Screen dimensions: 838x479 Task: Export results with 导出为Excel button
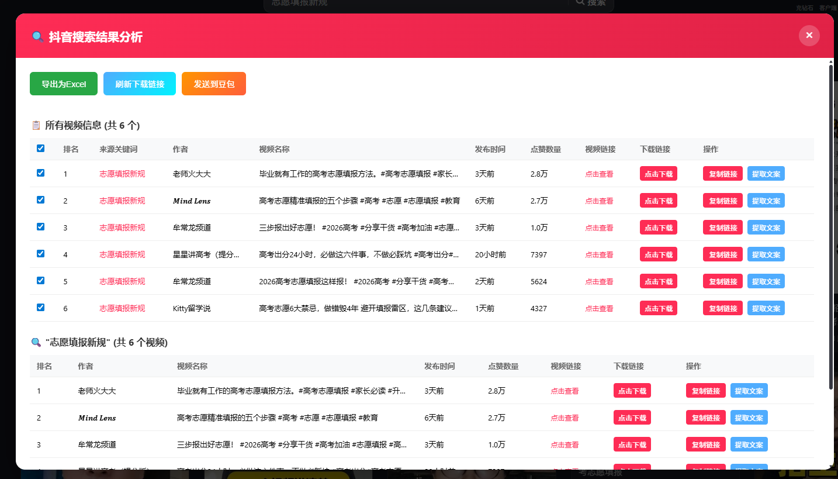(x=64, y=84)
